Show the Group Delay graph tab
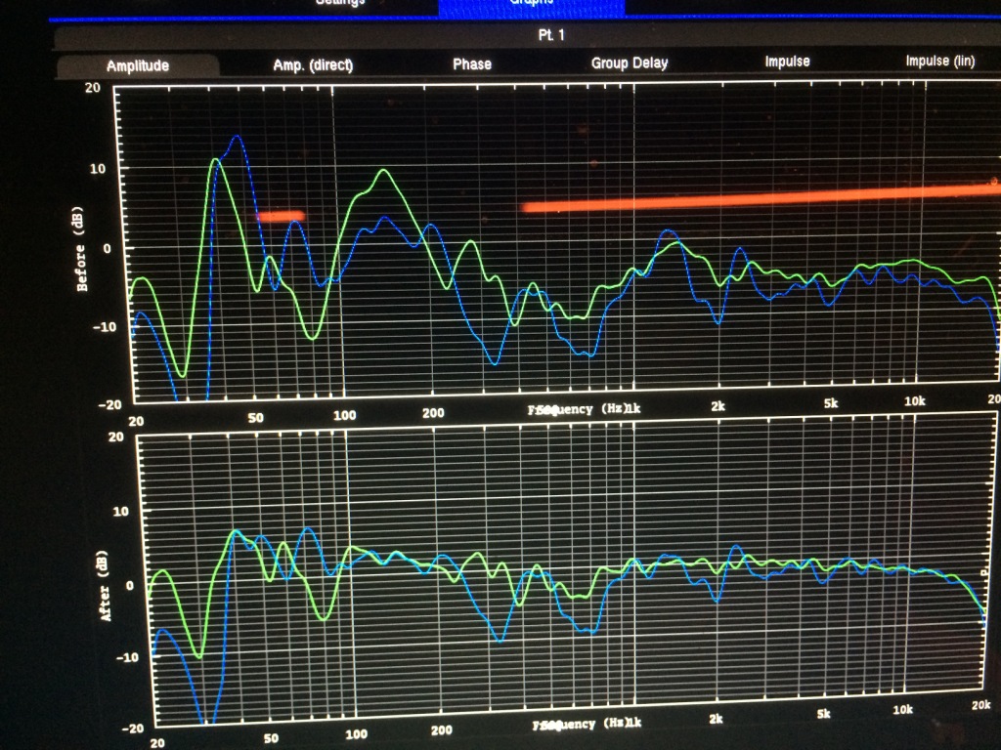 coord(630,63)
